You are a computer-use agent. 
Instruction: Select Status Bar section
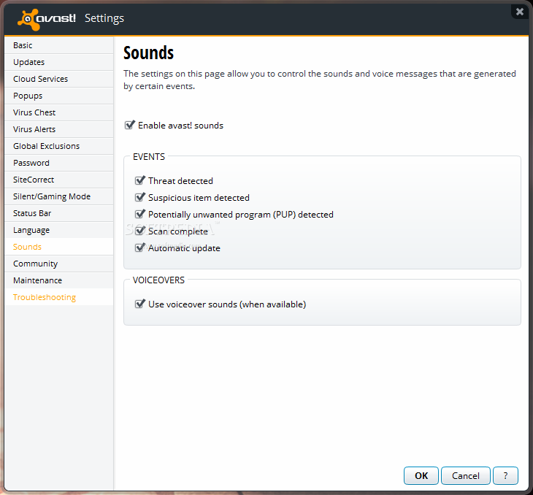(x=59, y=213)
